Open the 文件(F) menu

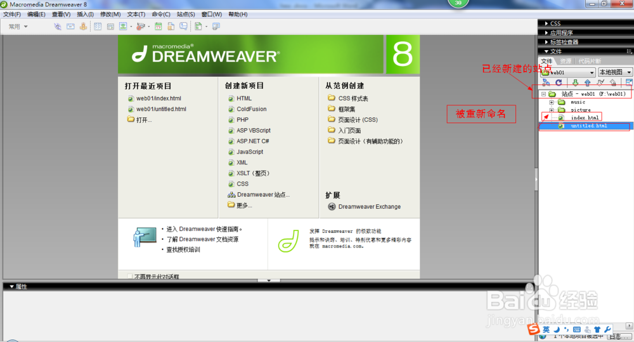[12, 14]
